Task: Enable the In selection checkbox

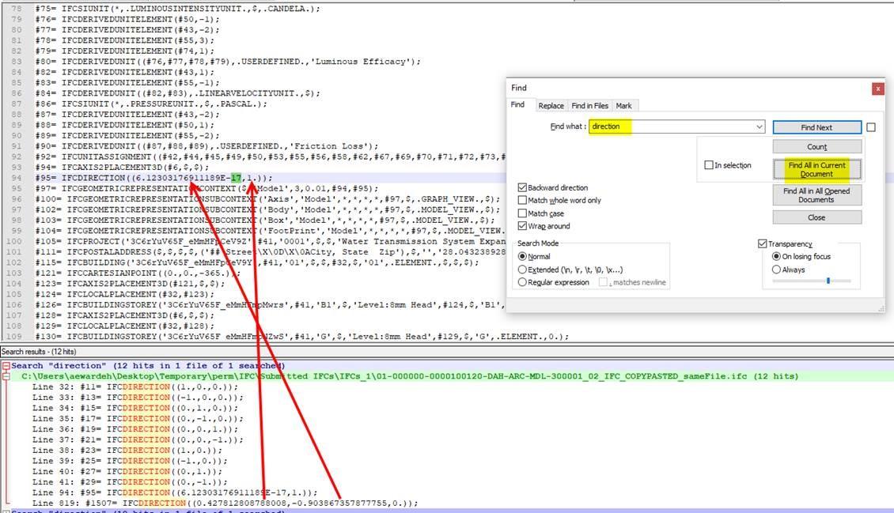Action: tap(709, 165)
